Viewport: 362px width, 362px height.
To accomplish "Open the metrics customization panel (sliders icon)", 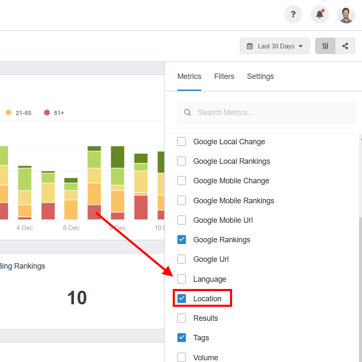I will pyautogui.click(x=325, y=45).
